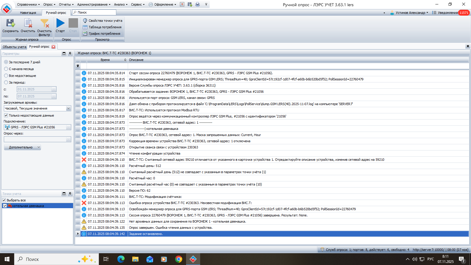Select the 'Все недостающие' radio option

[6, 76]
